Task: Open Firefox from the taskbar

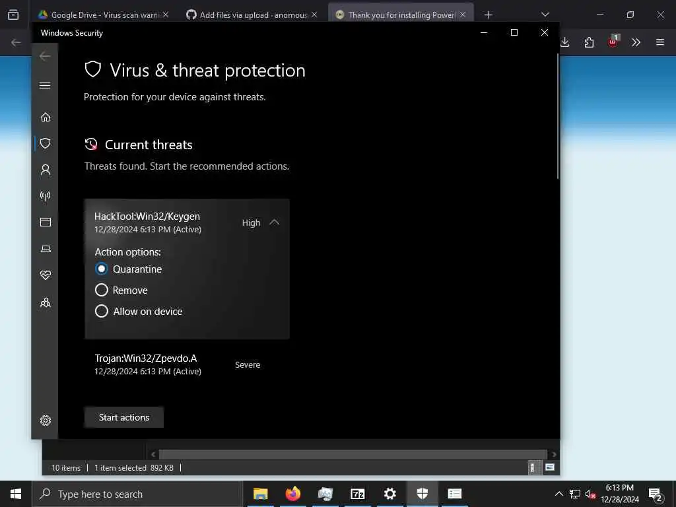Action: tap(292, 494)
